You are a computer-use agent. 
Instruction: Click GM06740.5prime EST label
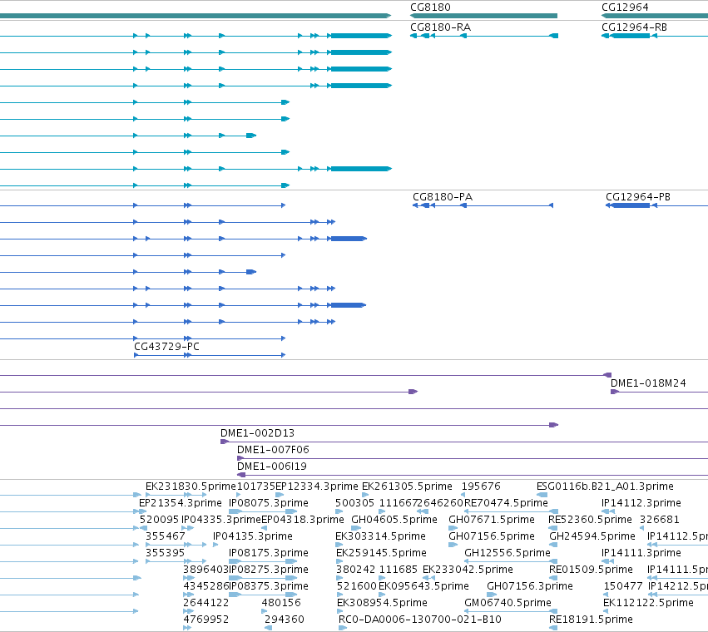(507, 603)
